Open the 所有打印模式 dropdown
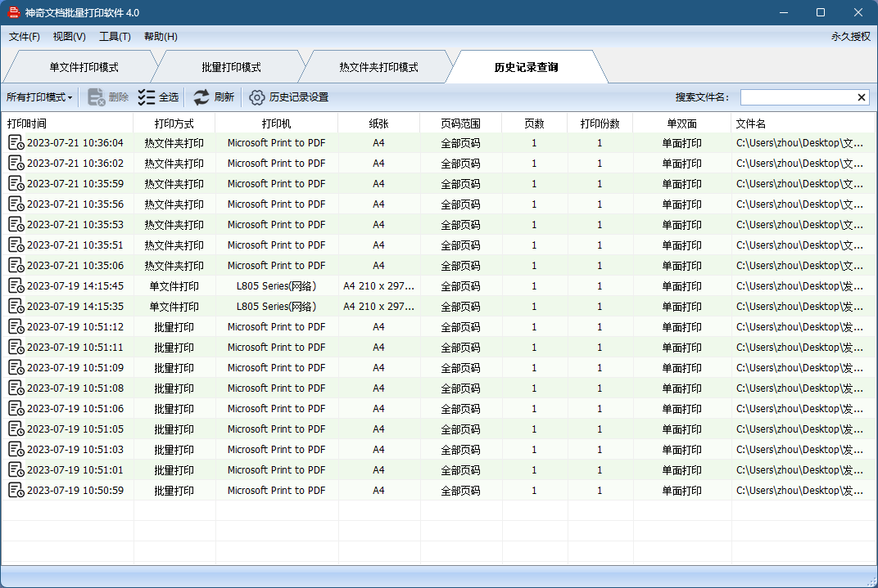The image size is (878, 588). tap(38, 97)
